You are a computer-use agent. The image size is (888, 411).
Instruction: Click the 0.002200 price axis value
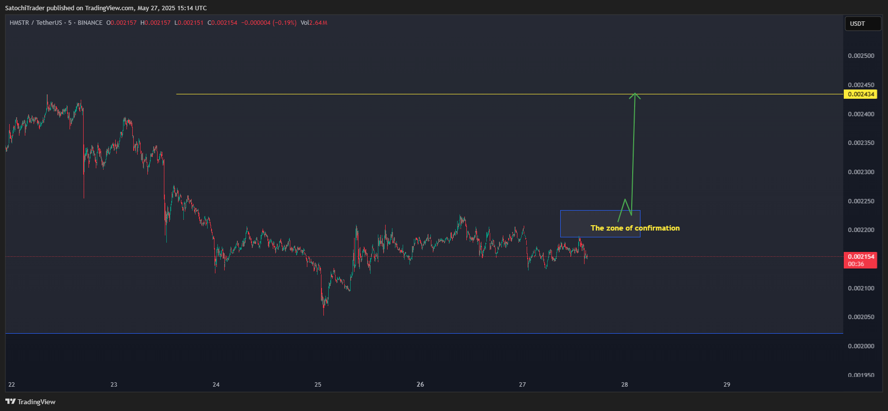(861, 230)
